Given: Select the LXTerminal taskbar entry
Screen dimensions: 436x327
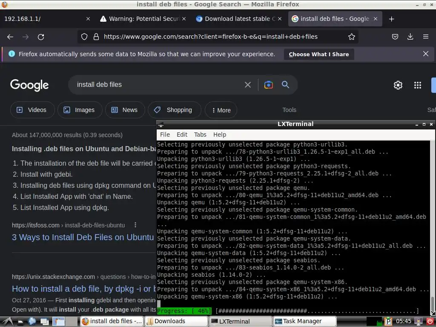Looking at the screenshot, I should click(x=240, y=321).
